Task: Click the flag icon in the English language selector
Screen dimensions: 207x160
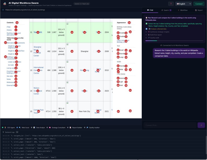Action: (178, 4)
